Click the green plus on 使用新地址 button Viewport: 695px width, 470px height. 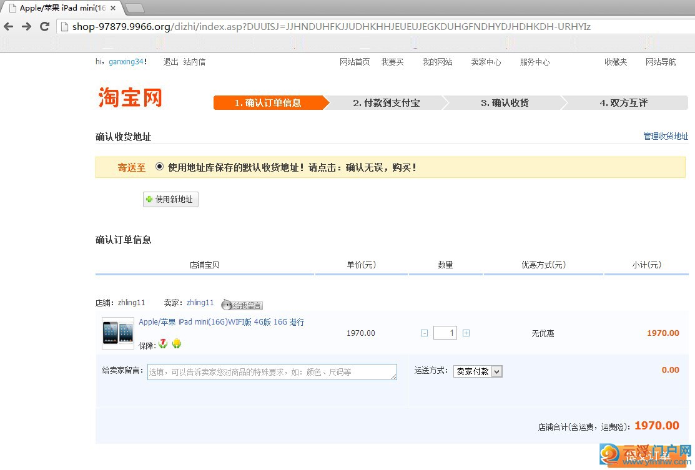point(149,199)
